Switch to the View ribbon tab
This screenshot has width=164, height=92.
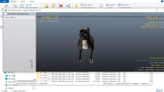pyautogui.click(x=32, y=2)
